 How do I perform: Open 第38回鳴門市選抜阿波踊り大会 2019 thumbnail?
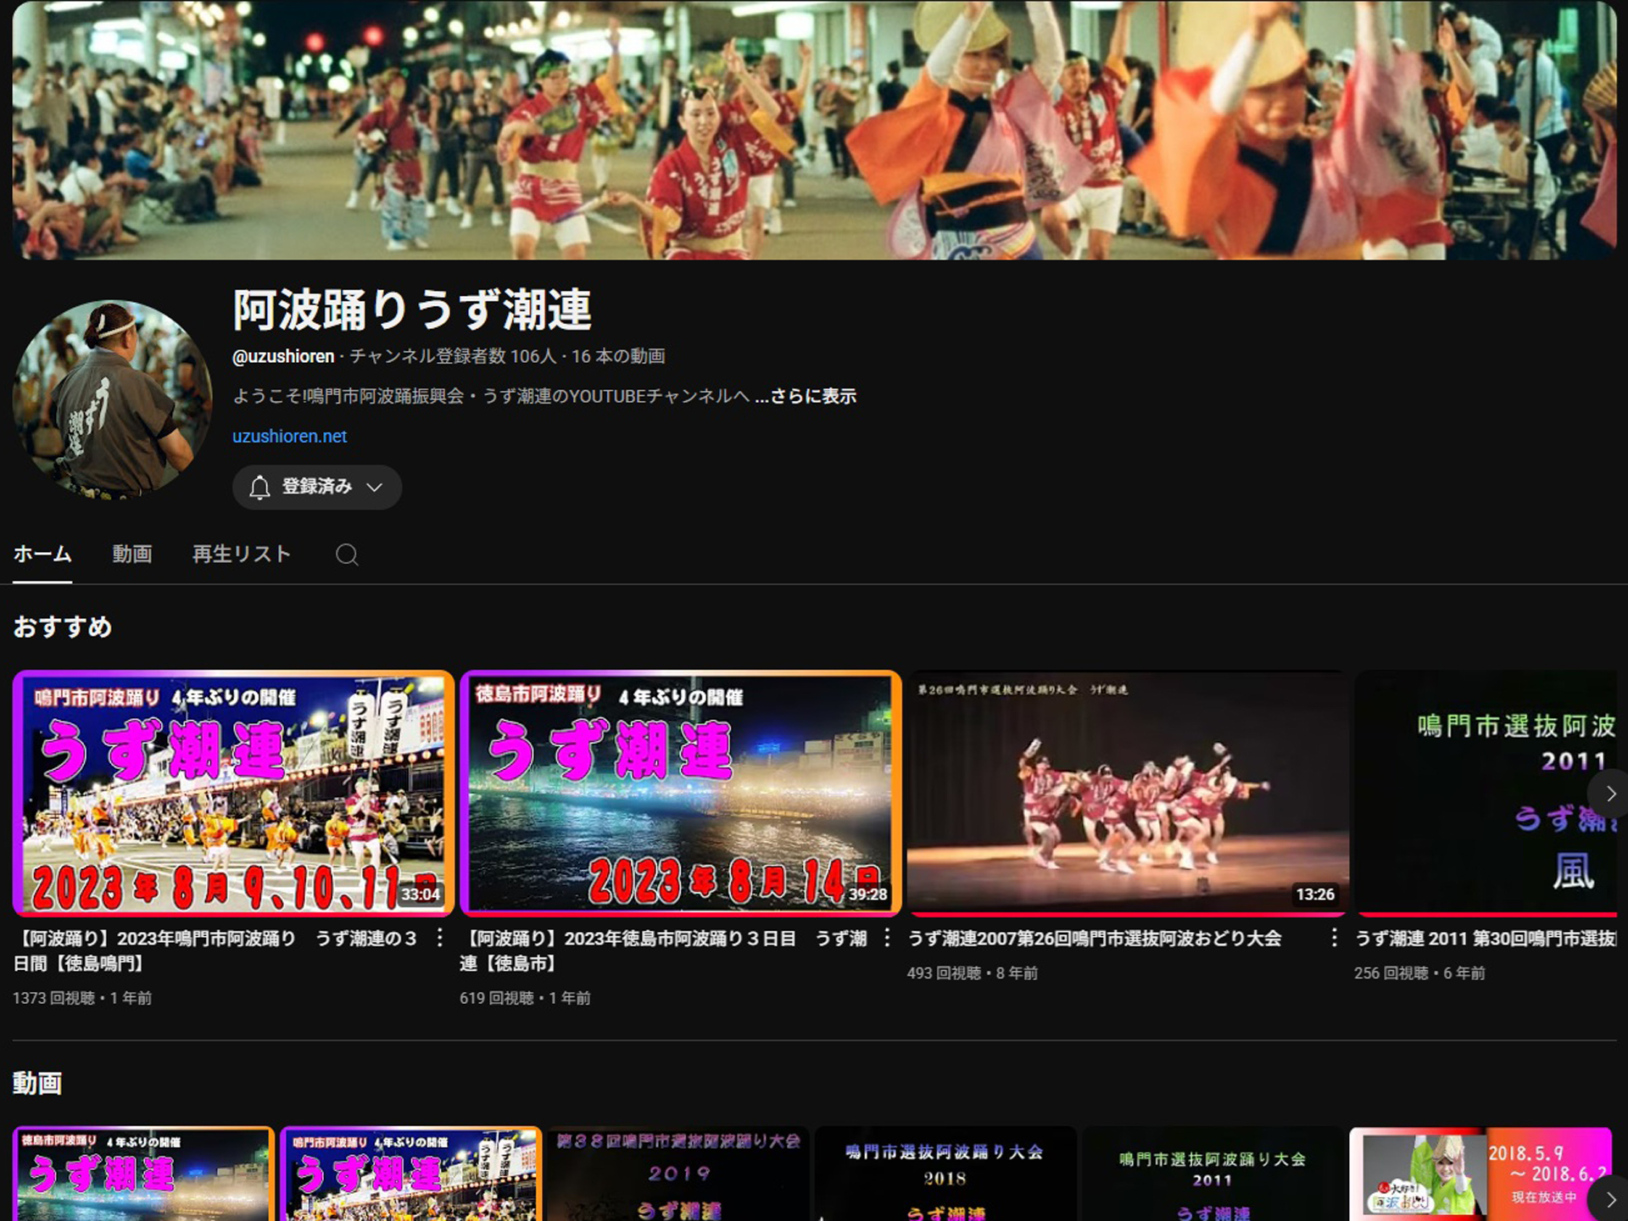678,1174
